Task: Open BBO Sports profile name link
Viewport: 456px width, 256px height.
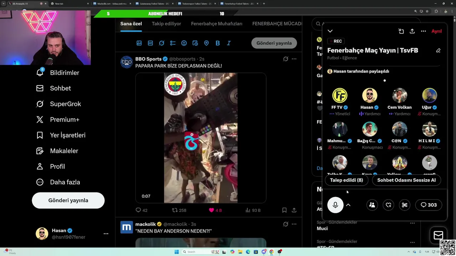Action: pos(149,59)
